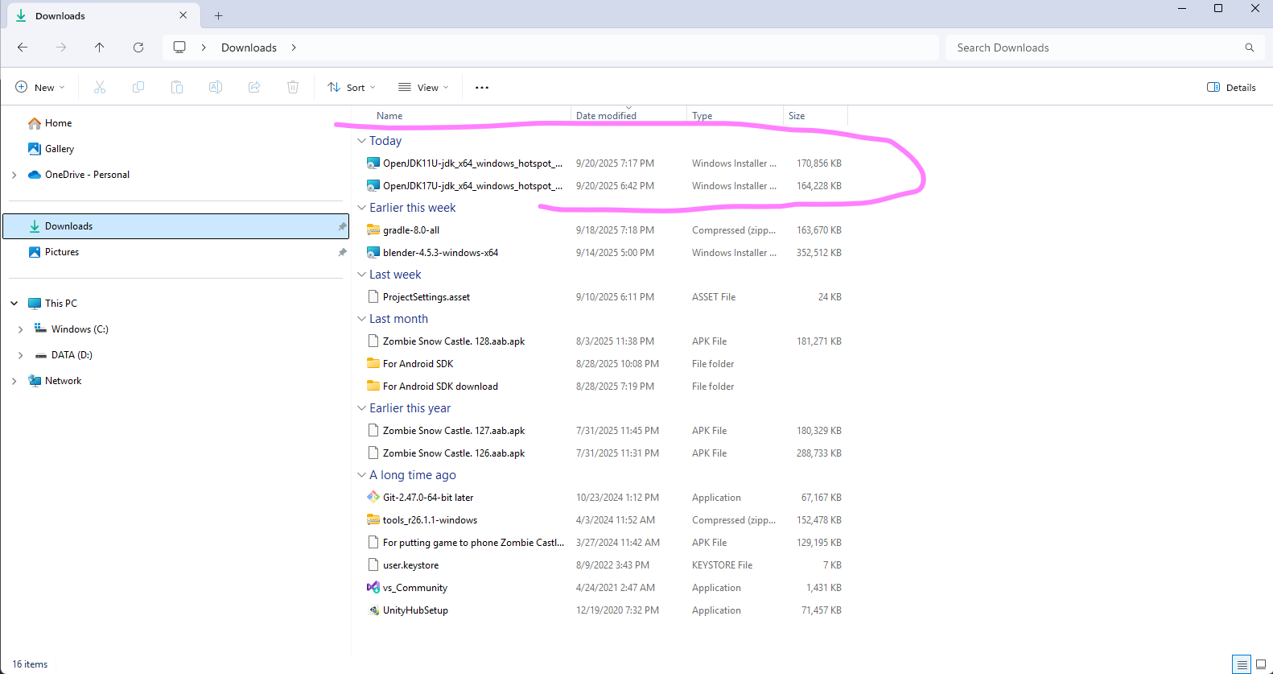Go back with the Back arrow

pos(23,48)
